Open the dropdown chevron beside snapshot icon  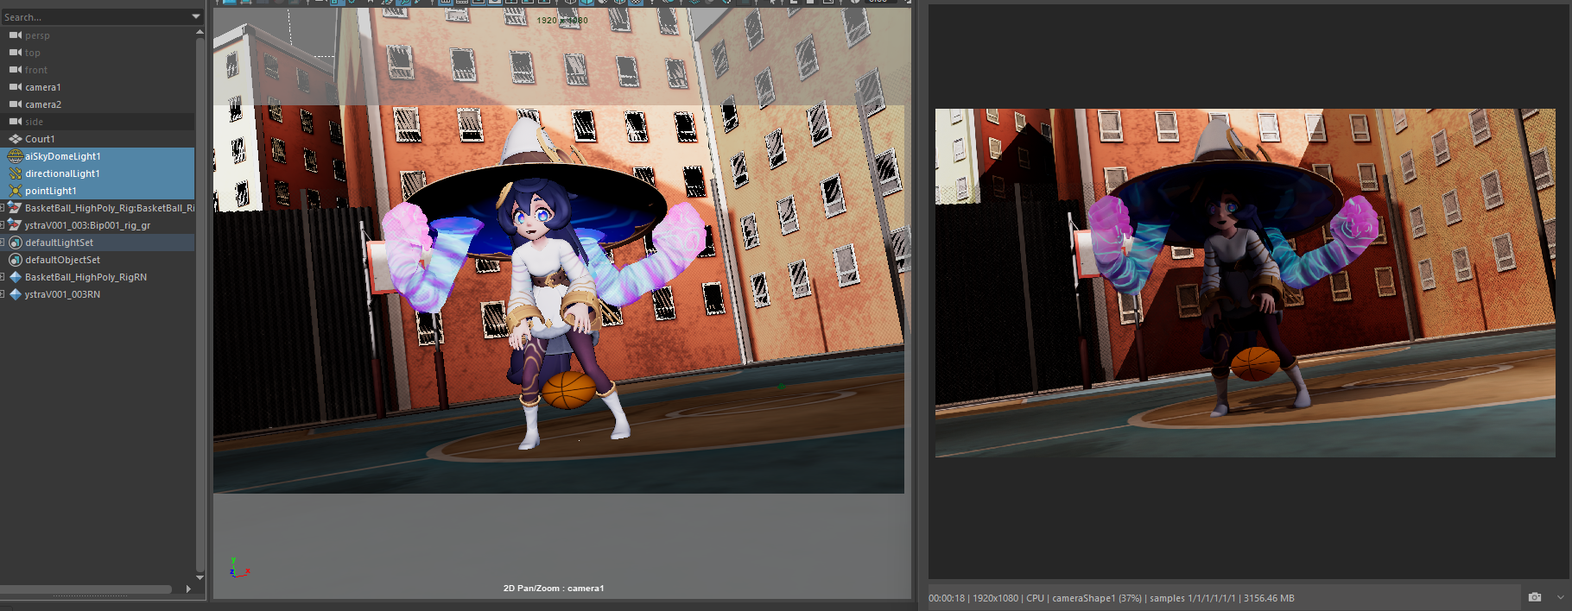1560,597
